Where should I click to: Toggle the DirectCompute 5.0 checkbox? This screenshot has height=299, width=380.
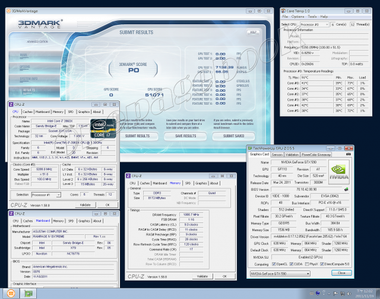point(322,264)
